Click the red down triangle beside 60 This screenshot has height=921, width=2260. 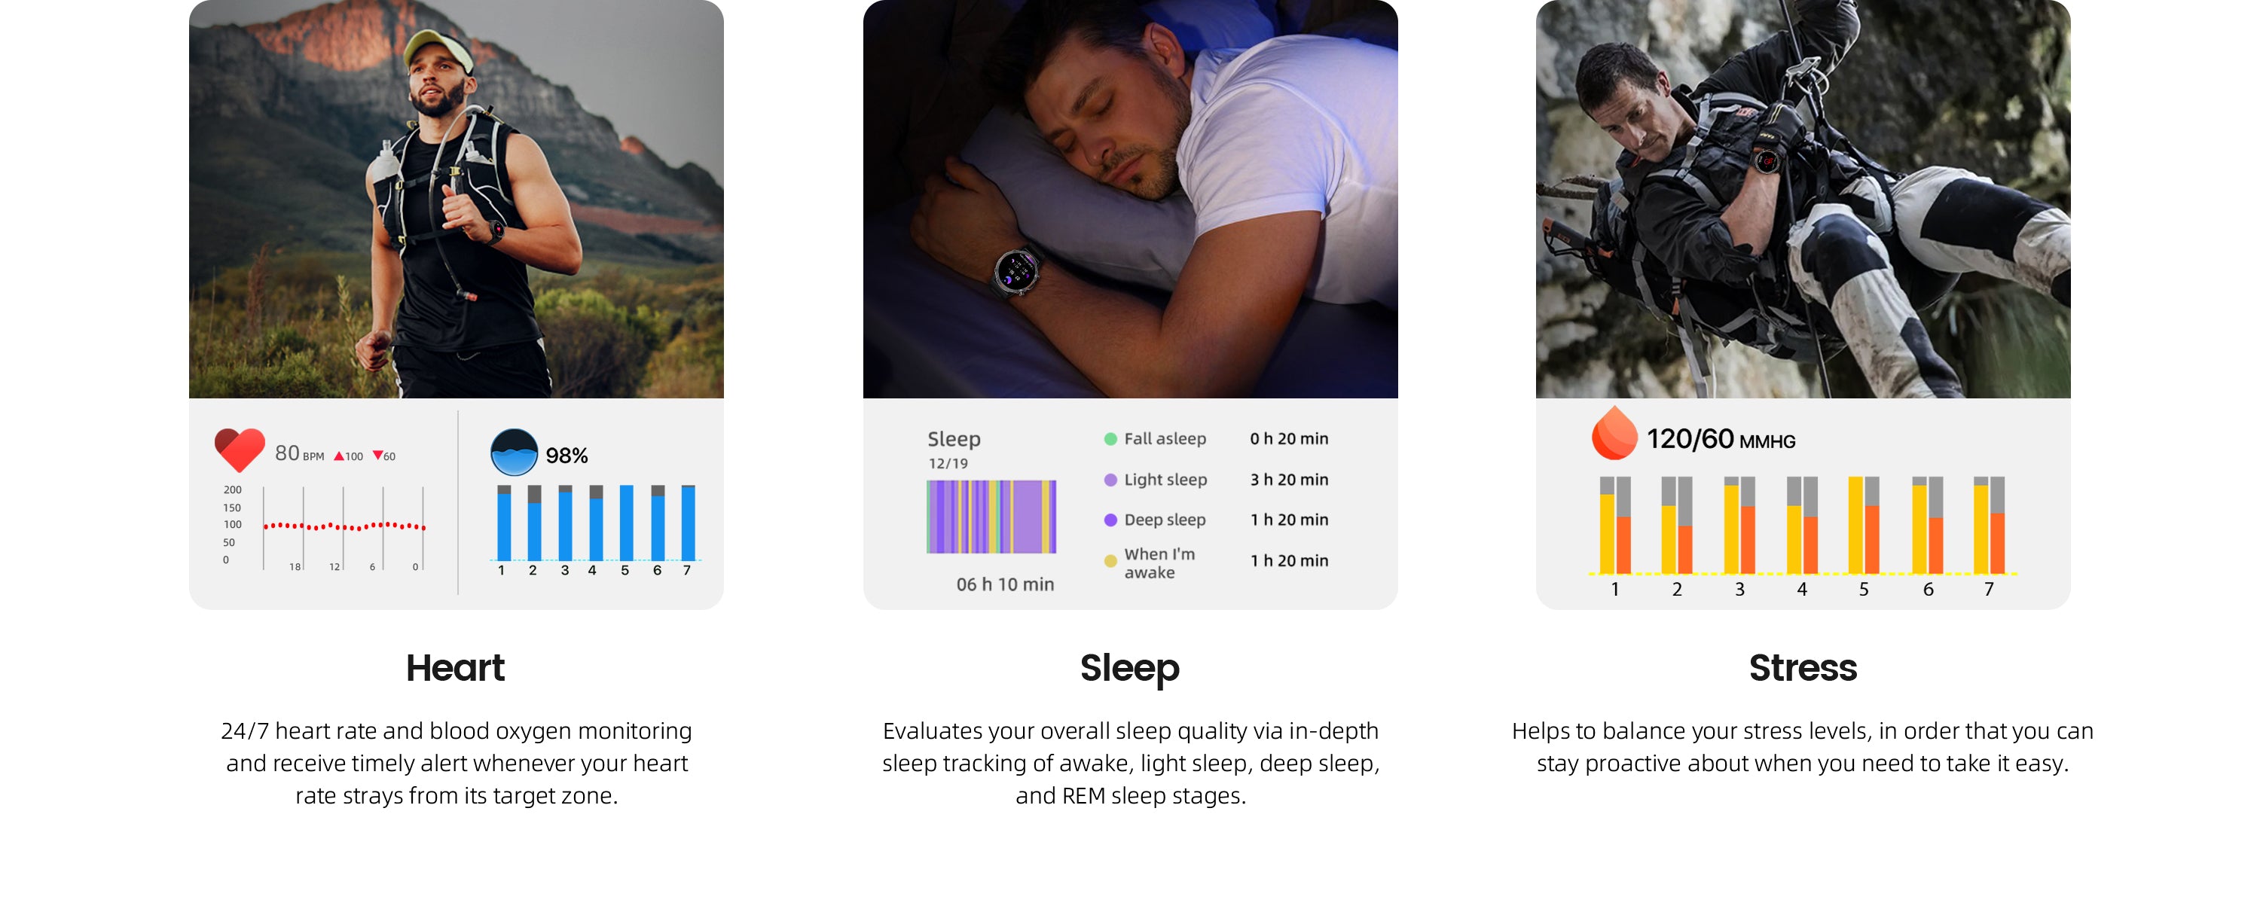pos(378,456)
